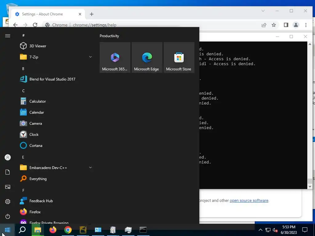Open Settings gear in Start sidebar

pyautogui.click(x=8, y=202)
